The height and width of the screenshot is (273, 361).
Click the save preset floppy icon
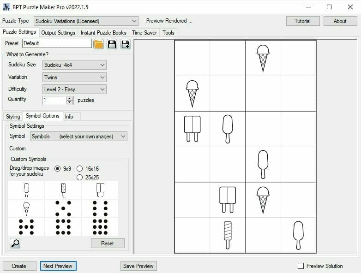(112, 44)
